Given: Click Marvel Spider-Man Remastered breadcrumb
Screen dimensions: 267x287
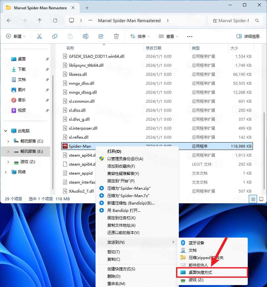Looking at the screenshot, I should (129, 21).
